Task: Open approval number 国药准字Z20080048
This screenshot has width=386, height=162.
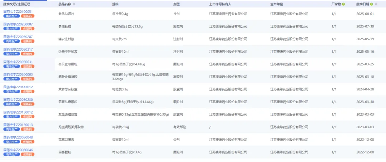Action: 18,137
